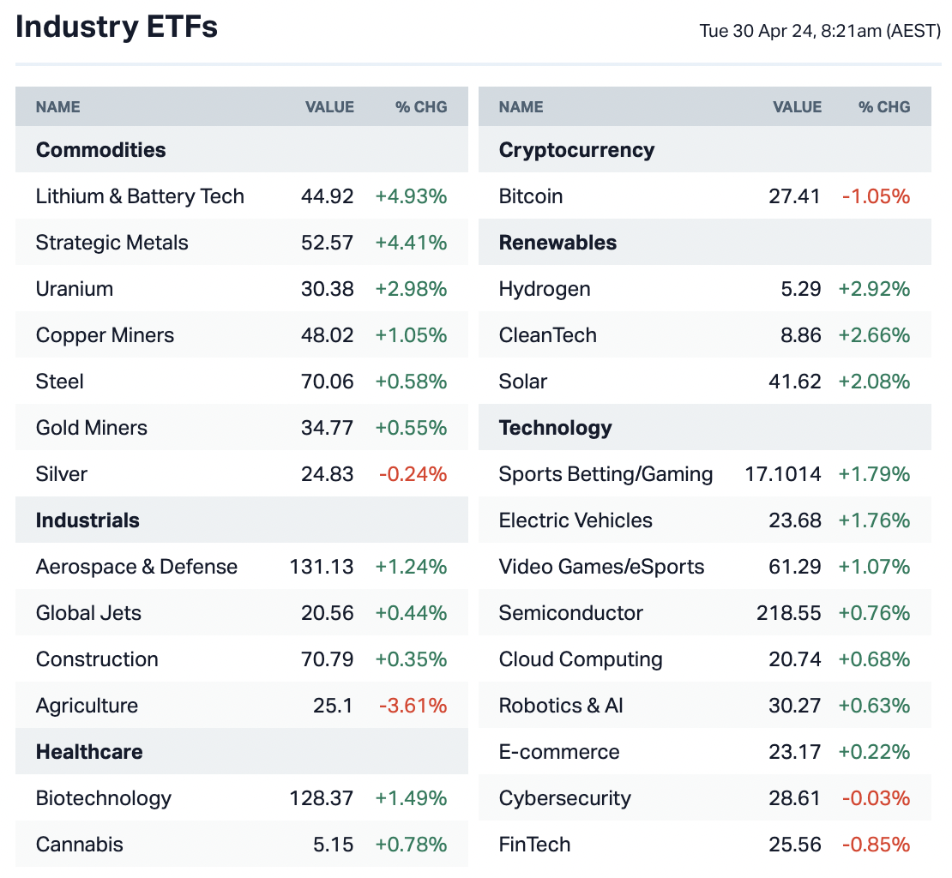The height and width of the screenshot is (878, 952).
Task: Select the Semiconductor ETF row
Action: (571, 613)
